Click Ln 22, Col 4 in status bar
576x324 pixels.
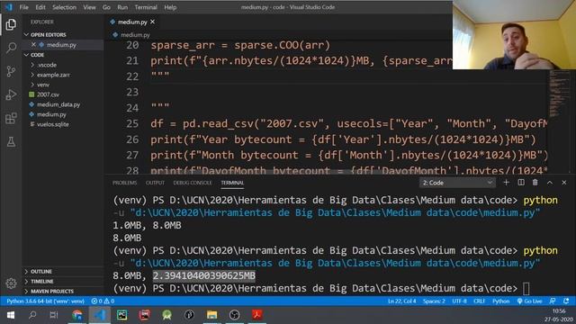[402, 301]
